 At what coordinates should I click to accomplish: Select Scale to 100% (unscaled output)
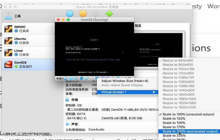pyautogui.click(x=189, y=114)
